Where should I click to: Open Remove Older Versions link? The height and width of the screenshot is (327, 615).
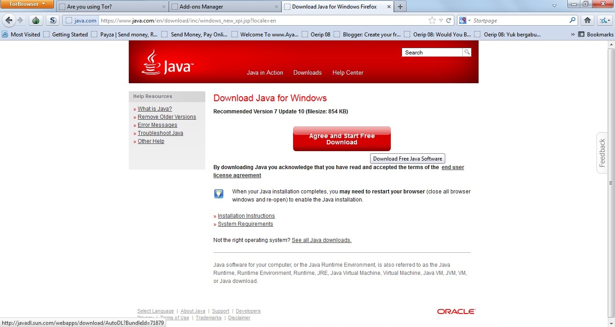pos(167,117)
